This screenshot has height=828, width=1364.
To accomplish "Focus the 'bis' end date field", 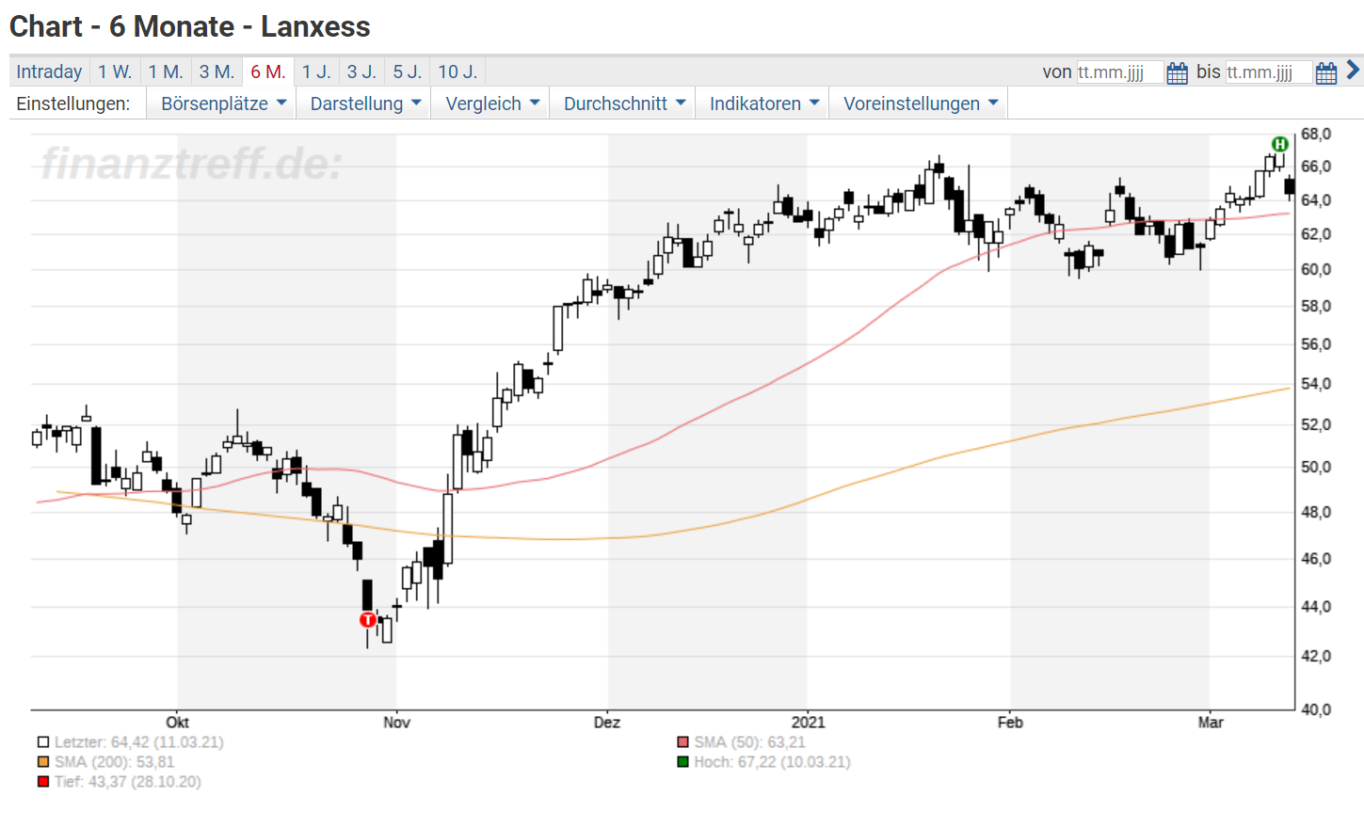I will [1269, 72].
